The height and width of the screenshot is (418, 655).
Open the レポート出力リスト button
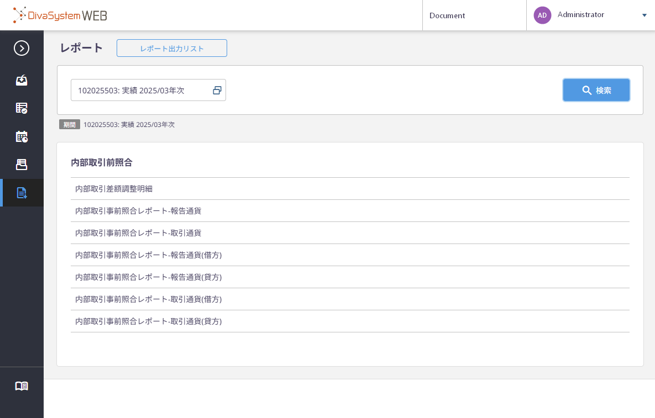172,49
